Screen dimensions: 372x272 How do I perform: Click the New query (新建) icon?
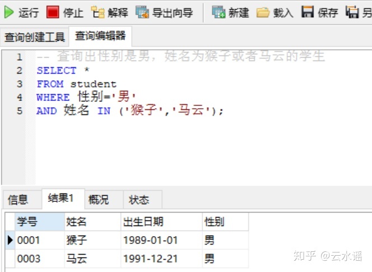point(218,12)
